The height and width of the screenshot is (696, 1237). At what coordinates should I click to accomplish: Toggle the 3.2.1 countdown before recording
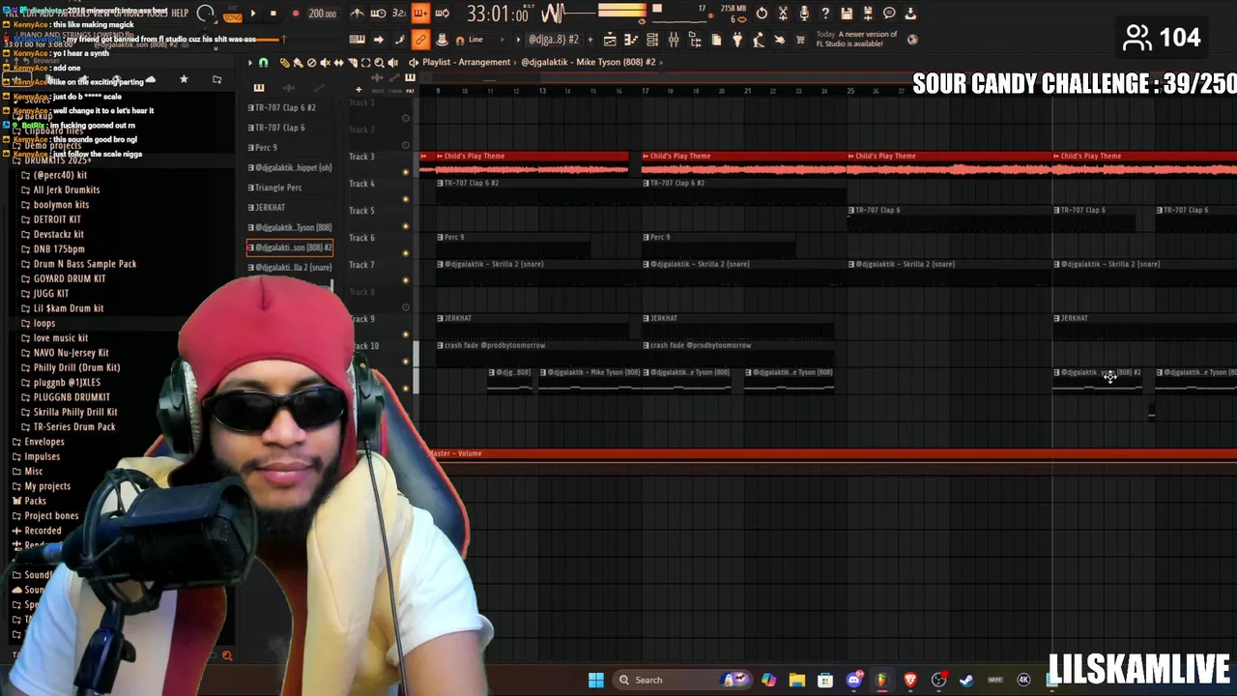[398, 14]
